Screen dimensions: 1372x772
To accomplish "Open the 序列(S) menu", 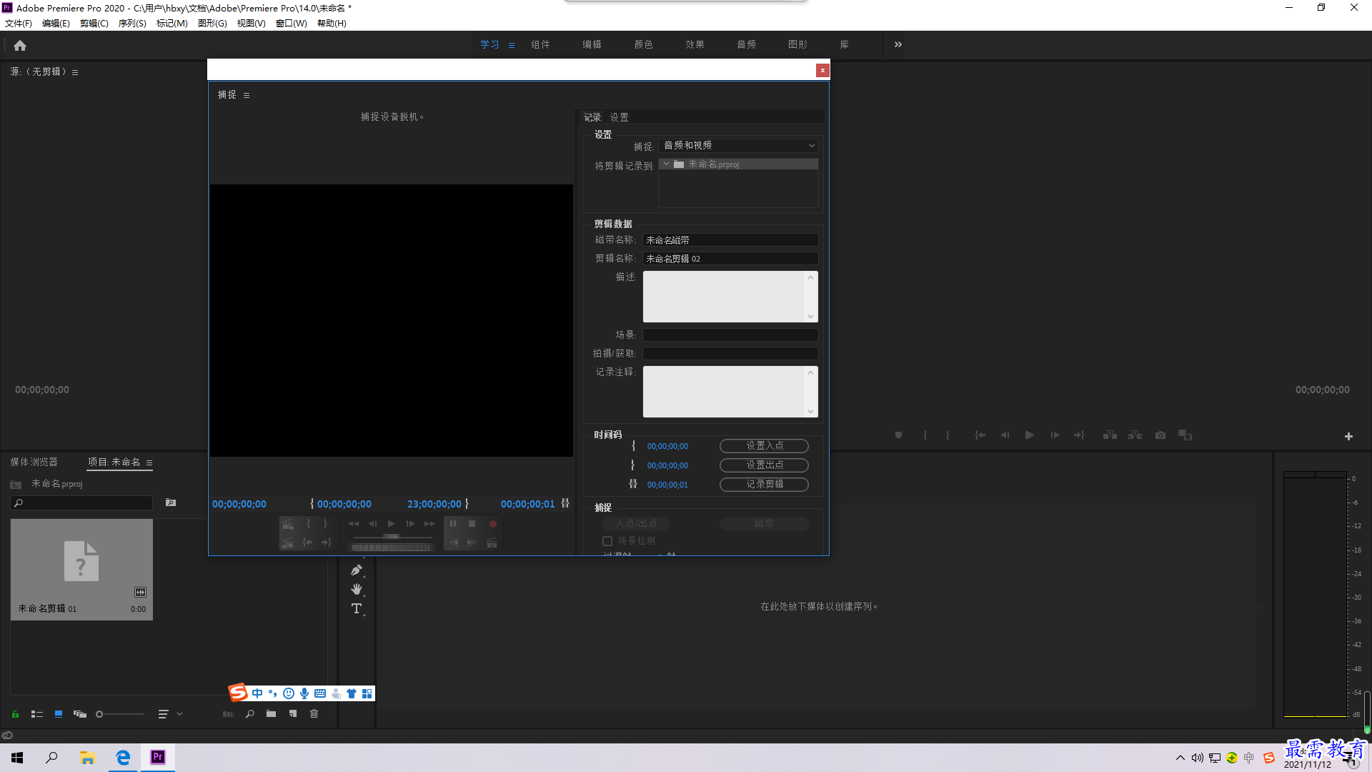I will 132,24.
